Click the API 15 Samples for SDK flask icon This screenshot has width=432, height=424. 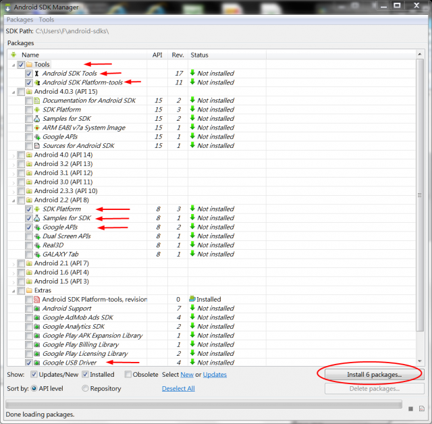coord(37,119)
